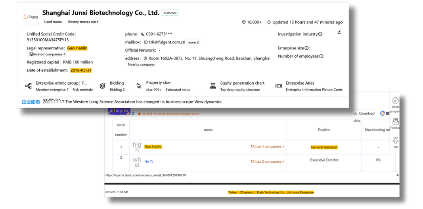This screenshot has height=209, width=423.
Task: Click the blue Q logo icon
Action: tap(382, 113)
